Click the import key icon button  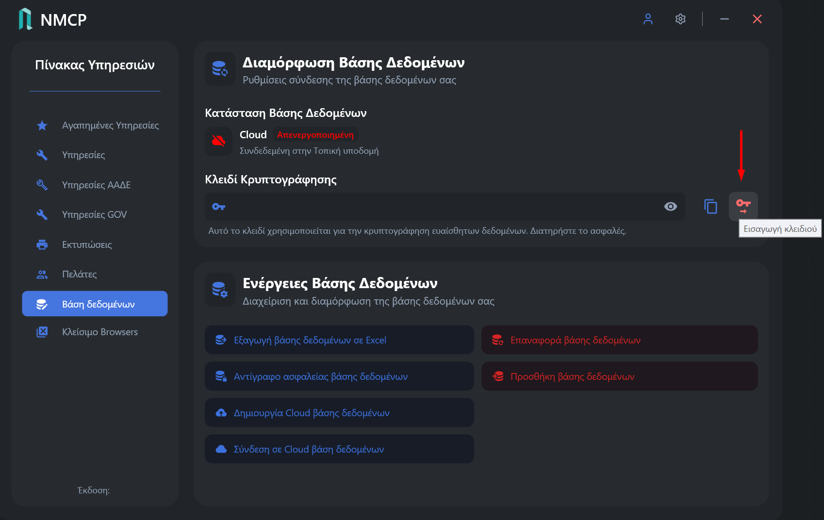[x=743, y=207]
